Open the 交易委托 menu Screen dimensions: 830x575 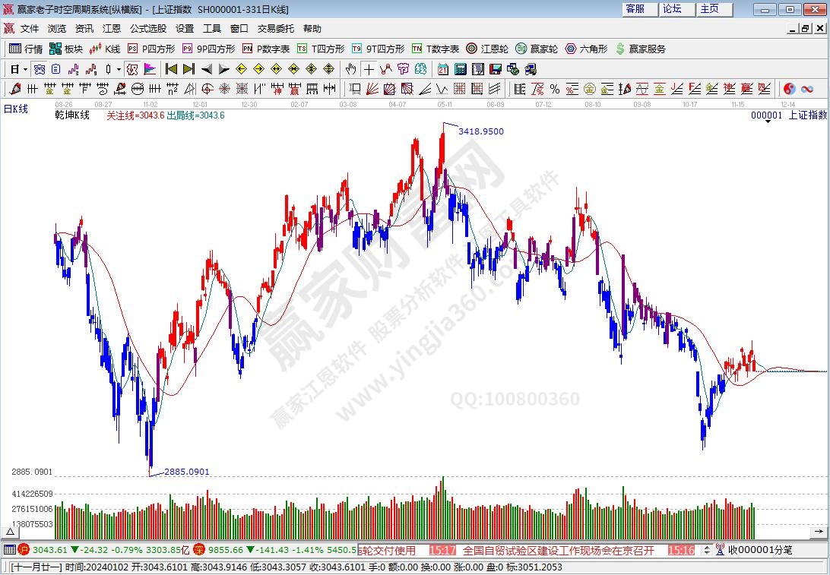pyautogui.click(x=275, y=28)
